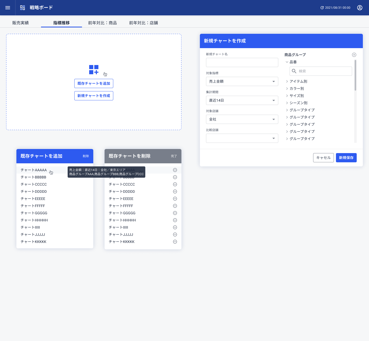Open the 対象指標 dropdown showing 売上金額
The width and height of the screenshot is (369, 341).
[x=242, y=81]
